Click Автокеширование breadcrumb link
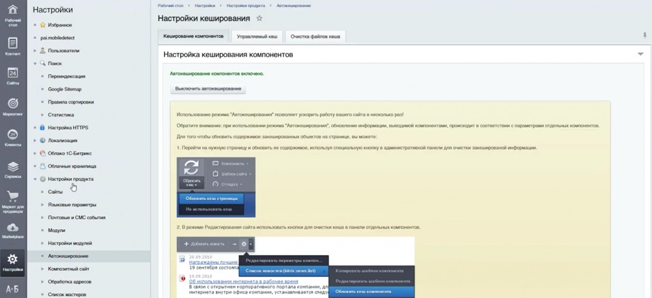 (294, 6)
